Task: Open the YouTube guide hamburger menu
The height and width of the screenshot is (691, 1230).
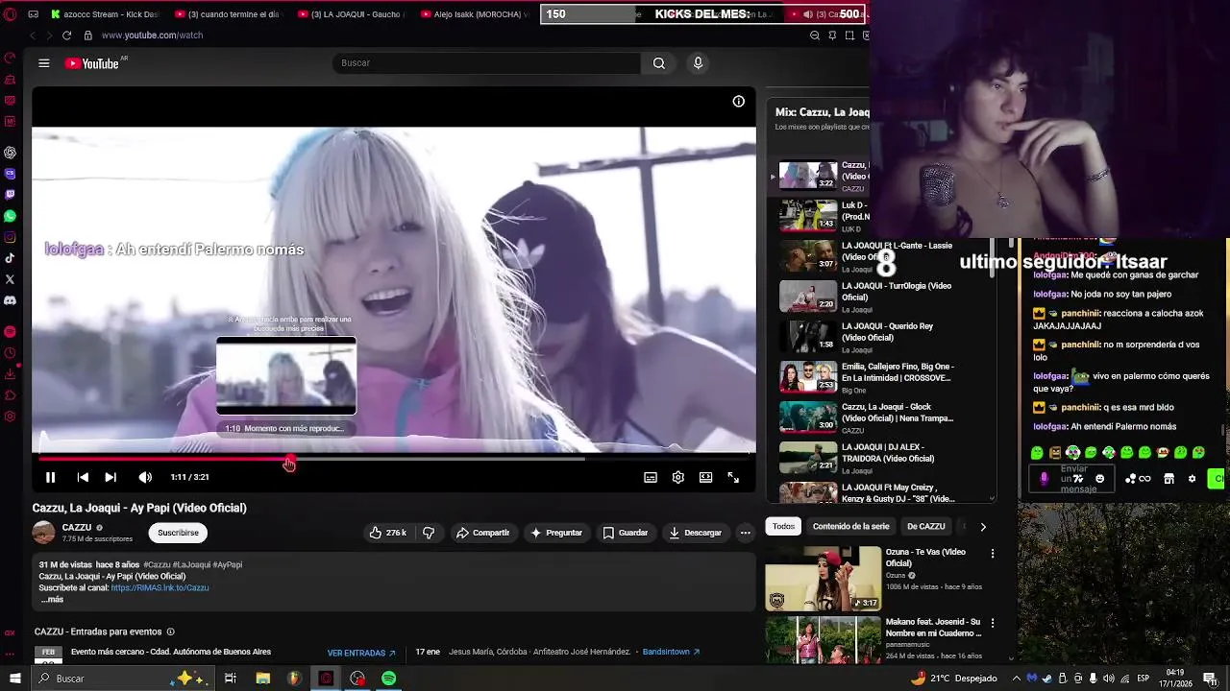Action: click(43, 63)
